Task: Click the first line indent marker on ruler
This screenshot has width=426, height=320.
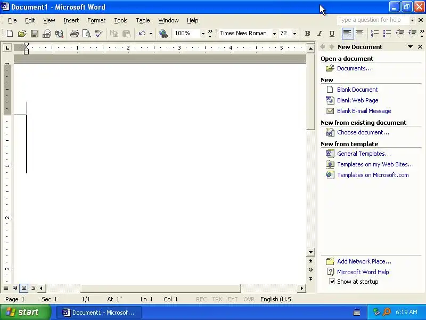Action: tap(26, 45)
